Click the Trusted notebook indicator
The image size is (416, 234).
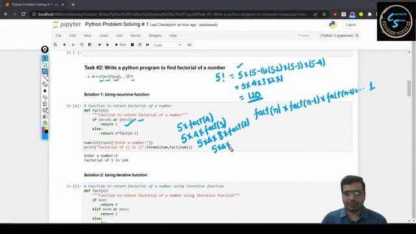tap(304, 36)
